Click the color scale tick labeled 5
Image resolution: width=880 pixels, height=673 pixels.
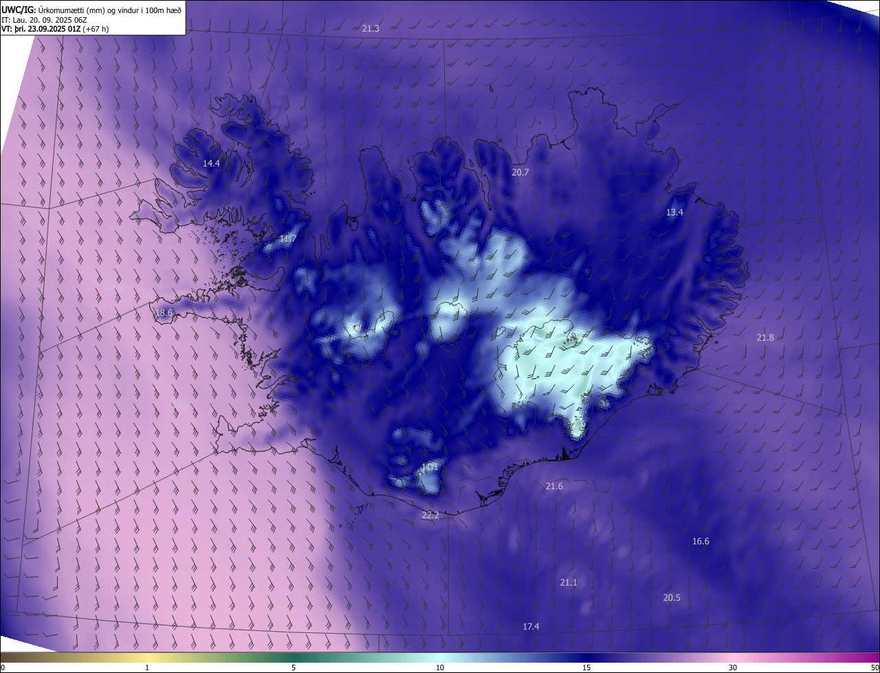(x=294, y=667)
